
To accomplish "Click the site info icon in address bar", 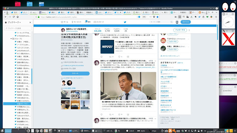I will coord(36,17).
